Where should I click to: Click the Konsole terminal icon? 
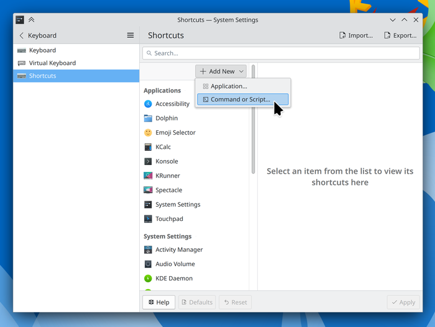pos(148,161)
